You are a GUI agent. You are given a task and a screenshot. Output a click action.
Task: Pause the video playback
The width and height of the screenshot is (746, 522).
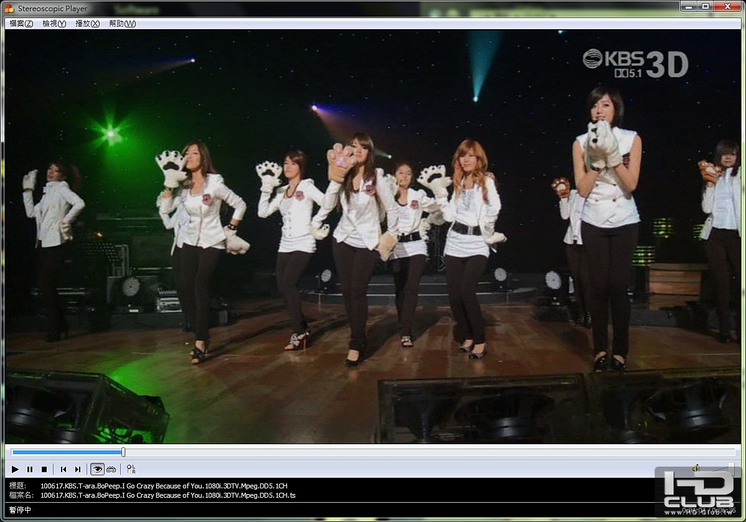click(x=30, y=469)
